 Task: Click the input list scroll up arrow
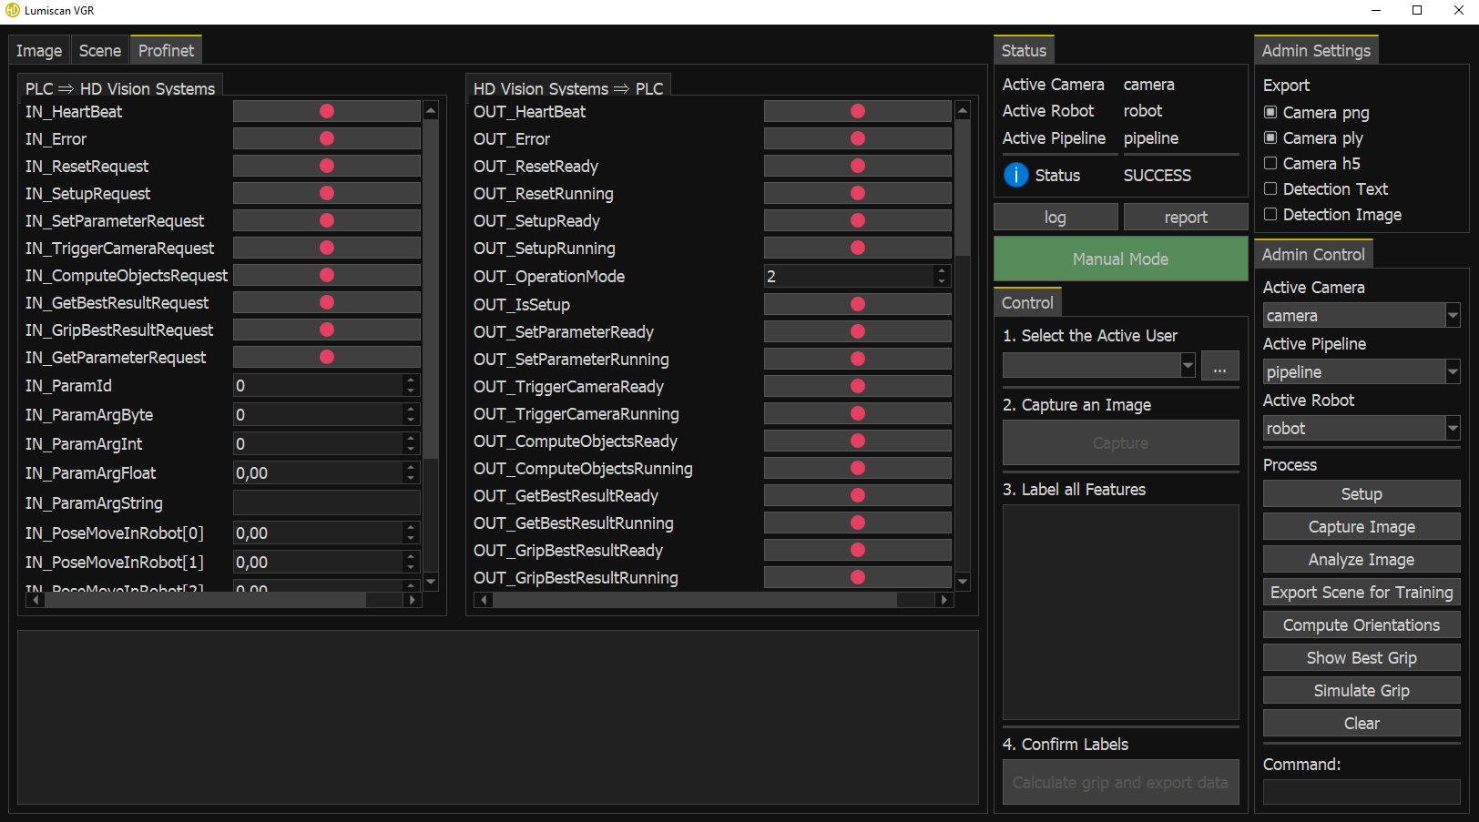pyautogui.click(x=431, y=110)
